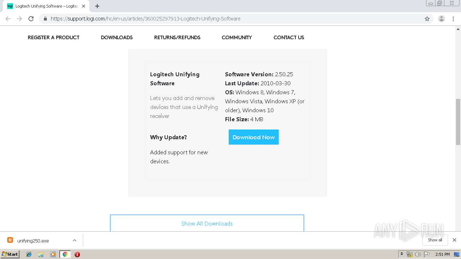Viewport: 461px width, 259px height.
Task: Show hidden tray icons arrow
Action: [x=402, y=254]
